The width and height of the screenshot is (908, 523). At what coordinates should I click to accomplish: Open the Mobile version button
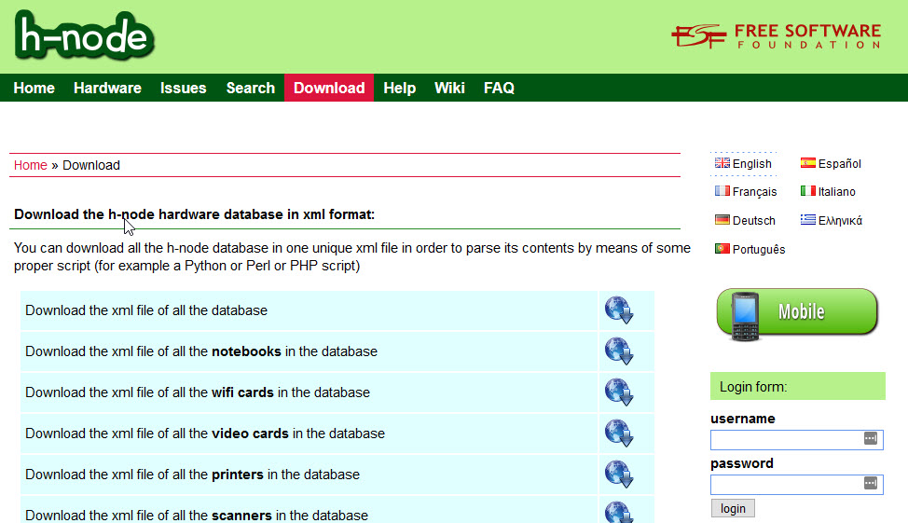(x=797, y=313)
